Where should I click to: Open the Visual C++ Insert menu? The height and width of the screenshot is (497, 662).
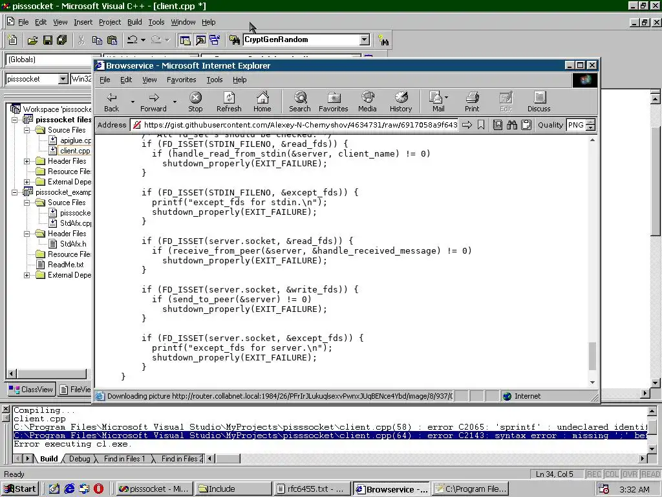point(83,22)
